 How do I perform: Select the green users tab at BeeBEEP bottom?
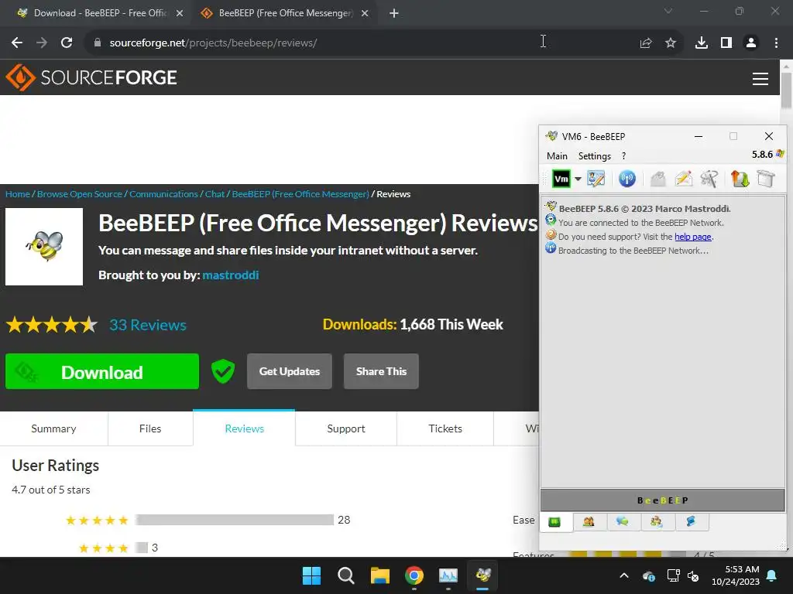click(x=554, y=522)
